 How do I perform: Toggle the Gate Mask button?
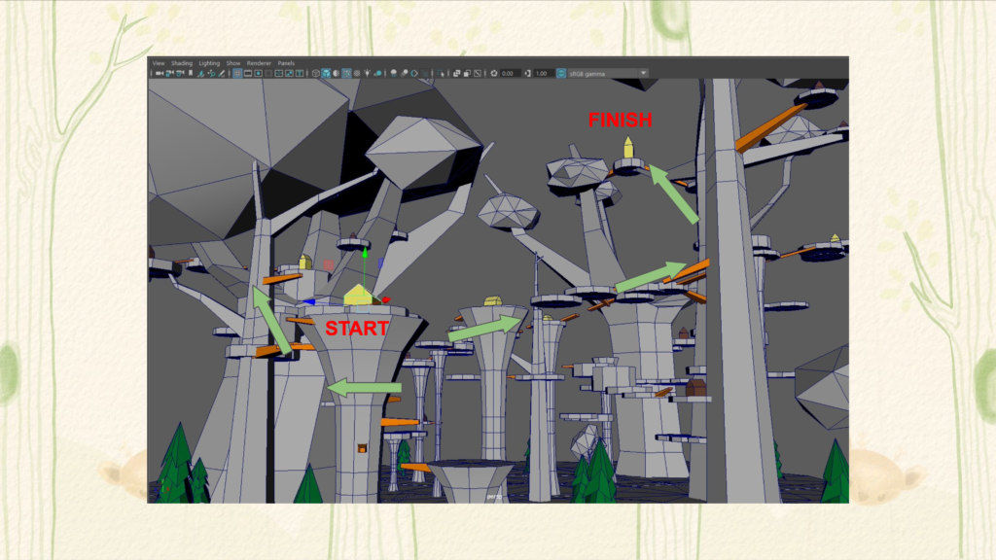tap(268, 74)
